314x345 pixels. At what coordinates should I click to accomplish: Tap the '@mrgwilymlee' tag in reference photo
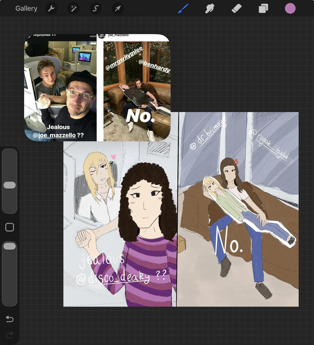tap(124, 58)
